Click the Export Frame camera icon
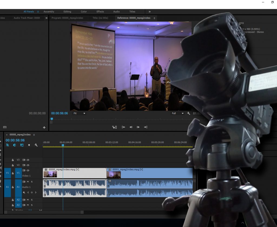277x227 pixels. [5, 127]
